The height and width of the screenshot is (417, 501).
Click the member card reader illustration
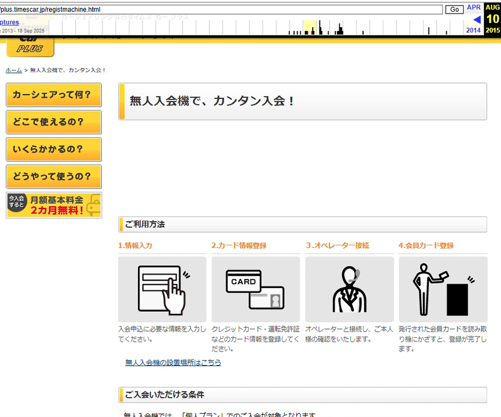[x=443, y=289]
